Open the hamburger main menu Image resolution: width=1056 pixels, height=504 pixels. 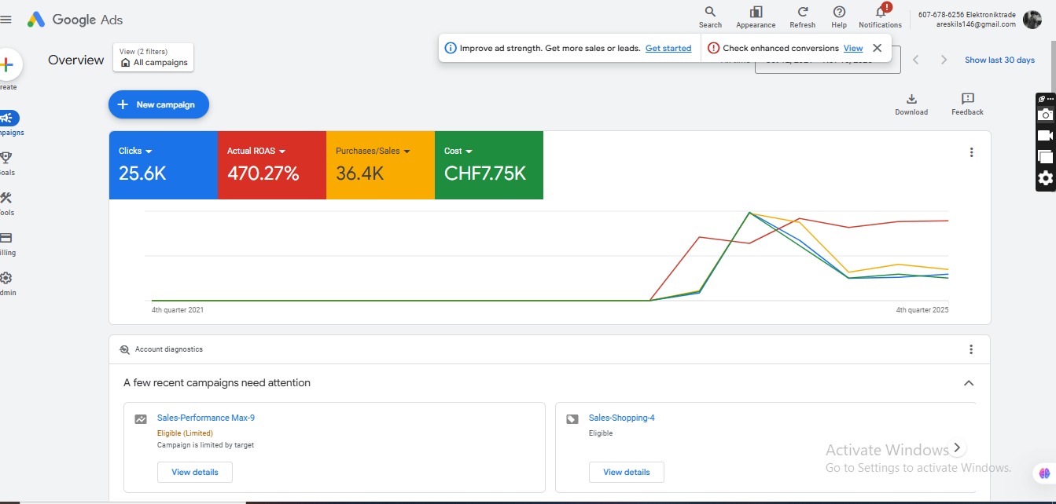click(x=6, y=20)
